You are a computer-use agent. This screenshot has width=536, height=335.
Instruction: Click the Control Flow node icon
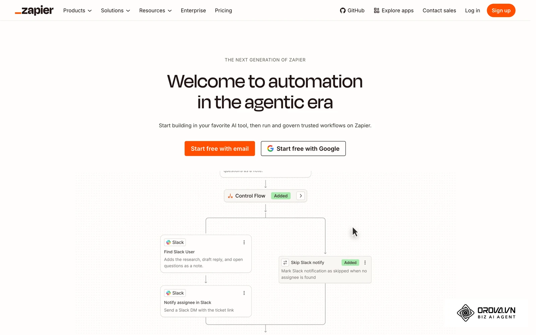pos(230,196)
